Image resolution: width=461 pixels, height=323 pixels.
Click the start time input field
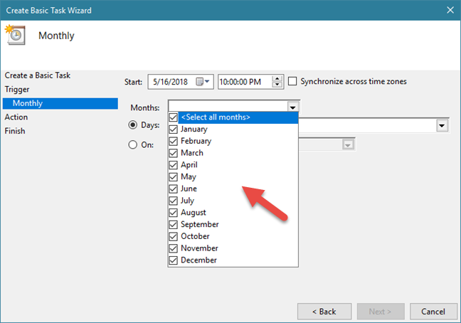(x=244, y=82)
